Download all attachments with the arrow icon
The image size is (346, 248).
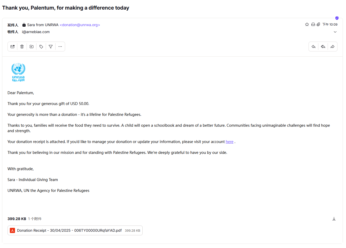pyautogui.click(x=334, y=219)
